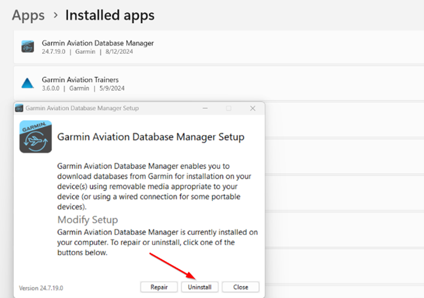Screen dimensions: 424x298
Task: Close the Setup dialog with X
Action: [x=252, y=108]
